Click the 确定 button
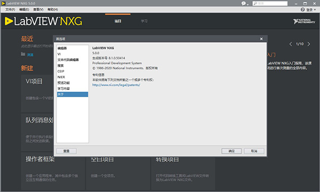The width and height of the screenshot is (320, 192). [x=231, y=151]
